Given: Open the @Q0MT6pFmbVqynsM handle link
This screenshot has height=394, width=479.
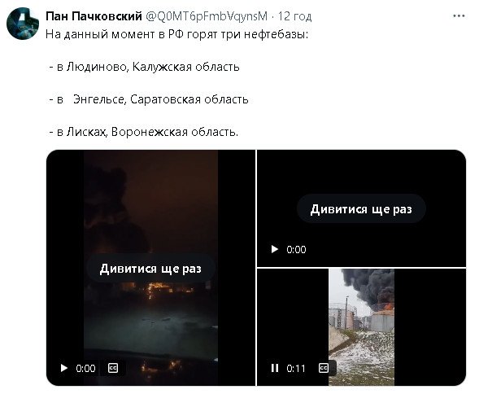Looking at the screenshot, I should (x=207, y=16).
